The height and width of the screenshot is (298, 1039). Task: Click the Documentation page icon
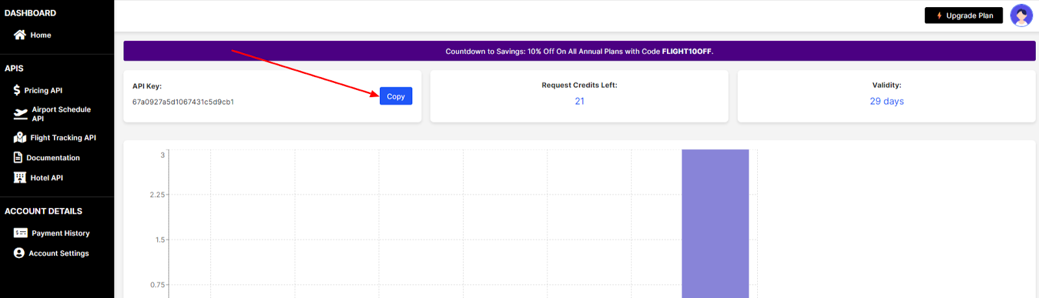pos(18,157)
